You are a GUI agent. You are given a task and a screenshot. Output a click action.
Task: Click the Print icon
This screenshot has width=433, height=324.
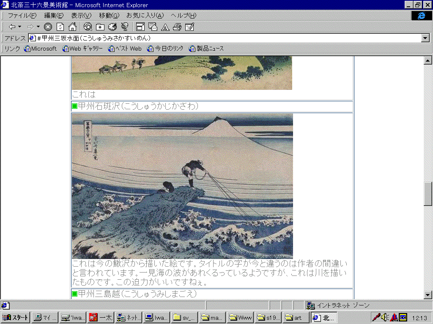pyautogui.click(x=177, y=27)
